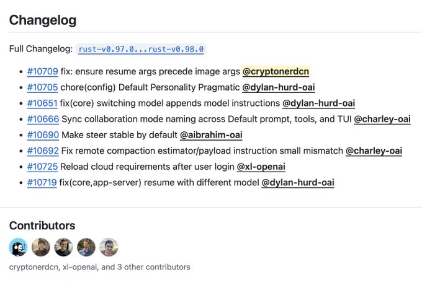Open pull request #10705
The image size is (422, 285).
(x=43, y=87)
